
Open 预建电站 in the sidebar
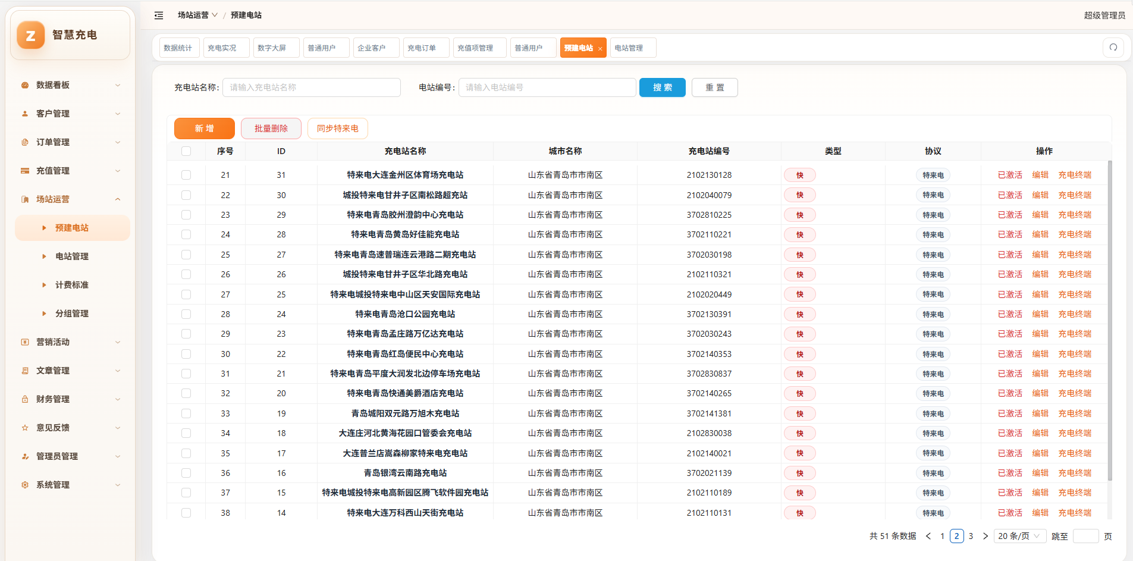[x=73, y=228]
